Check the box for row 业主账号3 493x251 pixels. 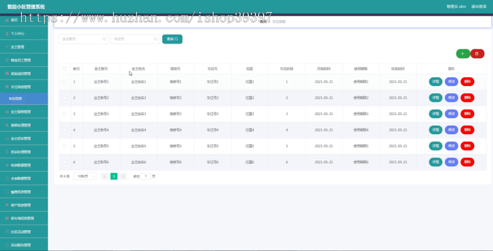65,114
